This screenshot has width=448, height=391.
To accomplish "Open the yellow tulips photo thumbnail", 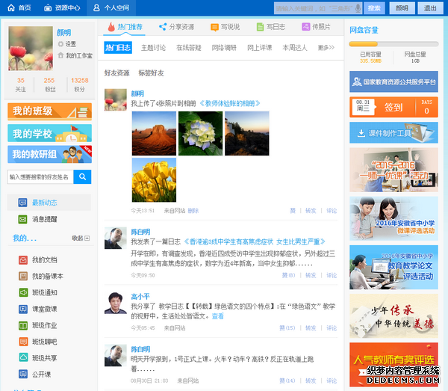I will click(x=154, y=180).
